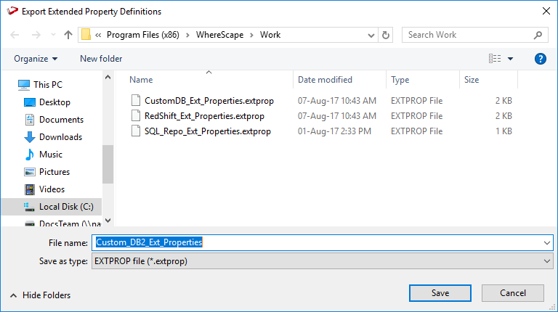The width and height of the screenshot is (558, 312).
Task: Click New folder in the toolbar
Action: coord(101,59)
